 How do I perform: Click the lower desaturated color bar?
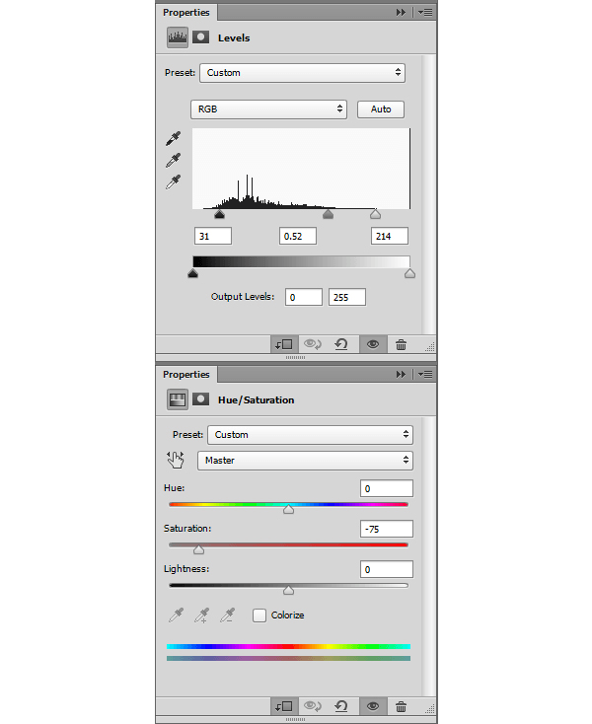(289, 659)
